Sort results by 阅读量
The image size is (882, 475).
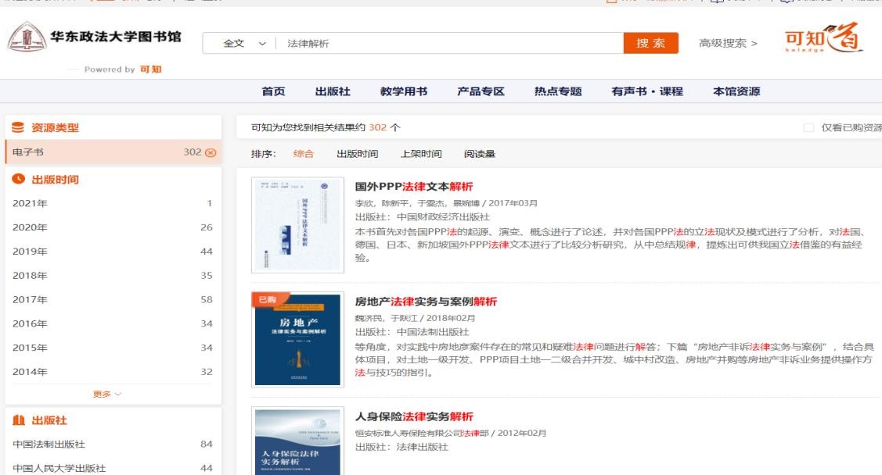[x=480, y=154]
